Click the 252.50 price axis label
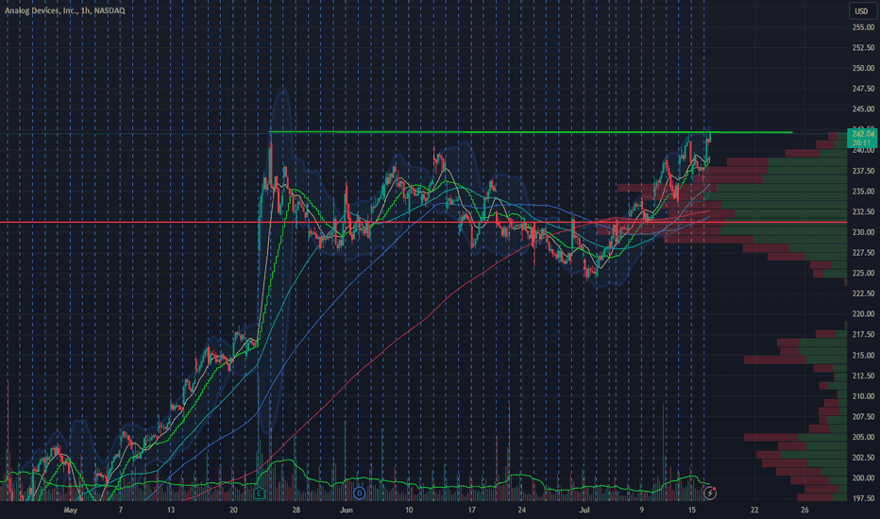 pyautogui.click(x=863, y=48)
